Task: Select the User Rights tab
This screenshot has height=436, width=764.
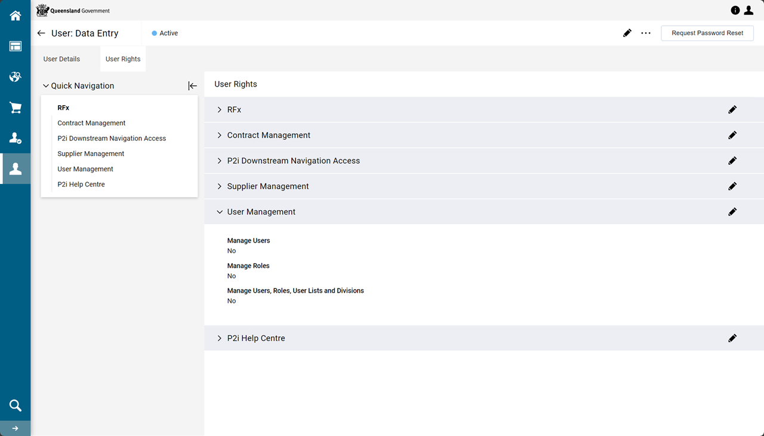Action: pyautogui.click(x=123, y=59)
